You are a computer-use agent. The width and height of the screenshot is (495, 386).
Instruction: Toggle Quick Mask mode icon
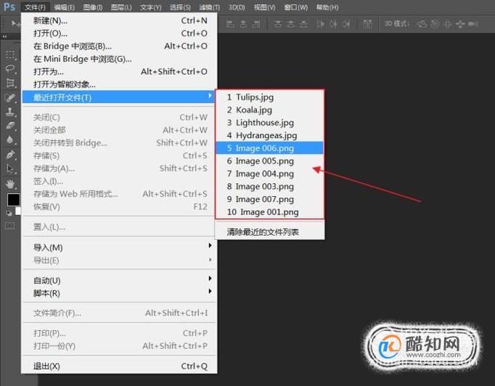click(x=10, y=226)
